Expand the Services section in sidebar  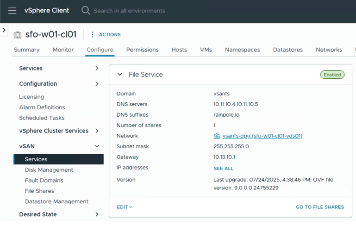[x=97, y=69]
